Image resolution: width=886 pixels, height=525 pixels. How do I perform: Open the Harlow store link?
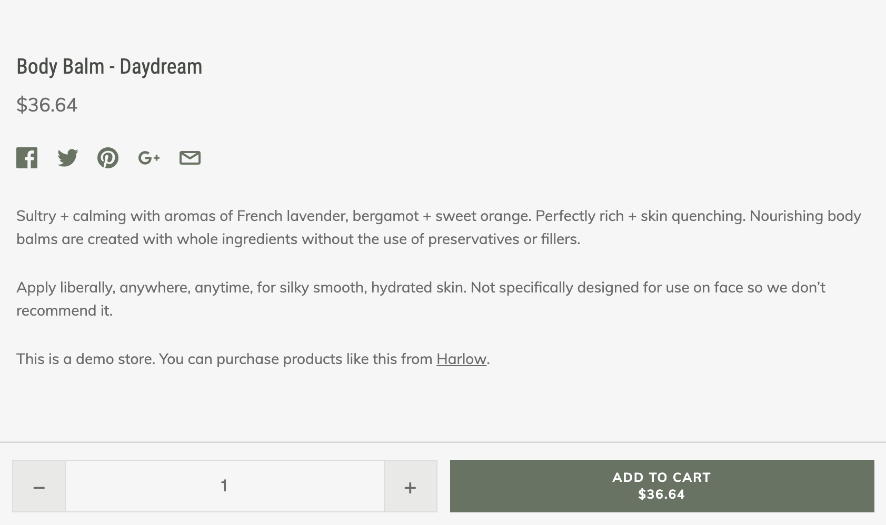pos(461,359)
